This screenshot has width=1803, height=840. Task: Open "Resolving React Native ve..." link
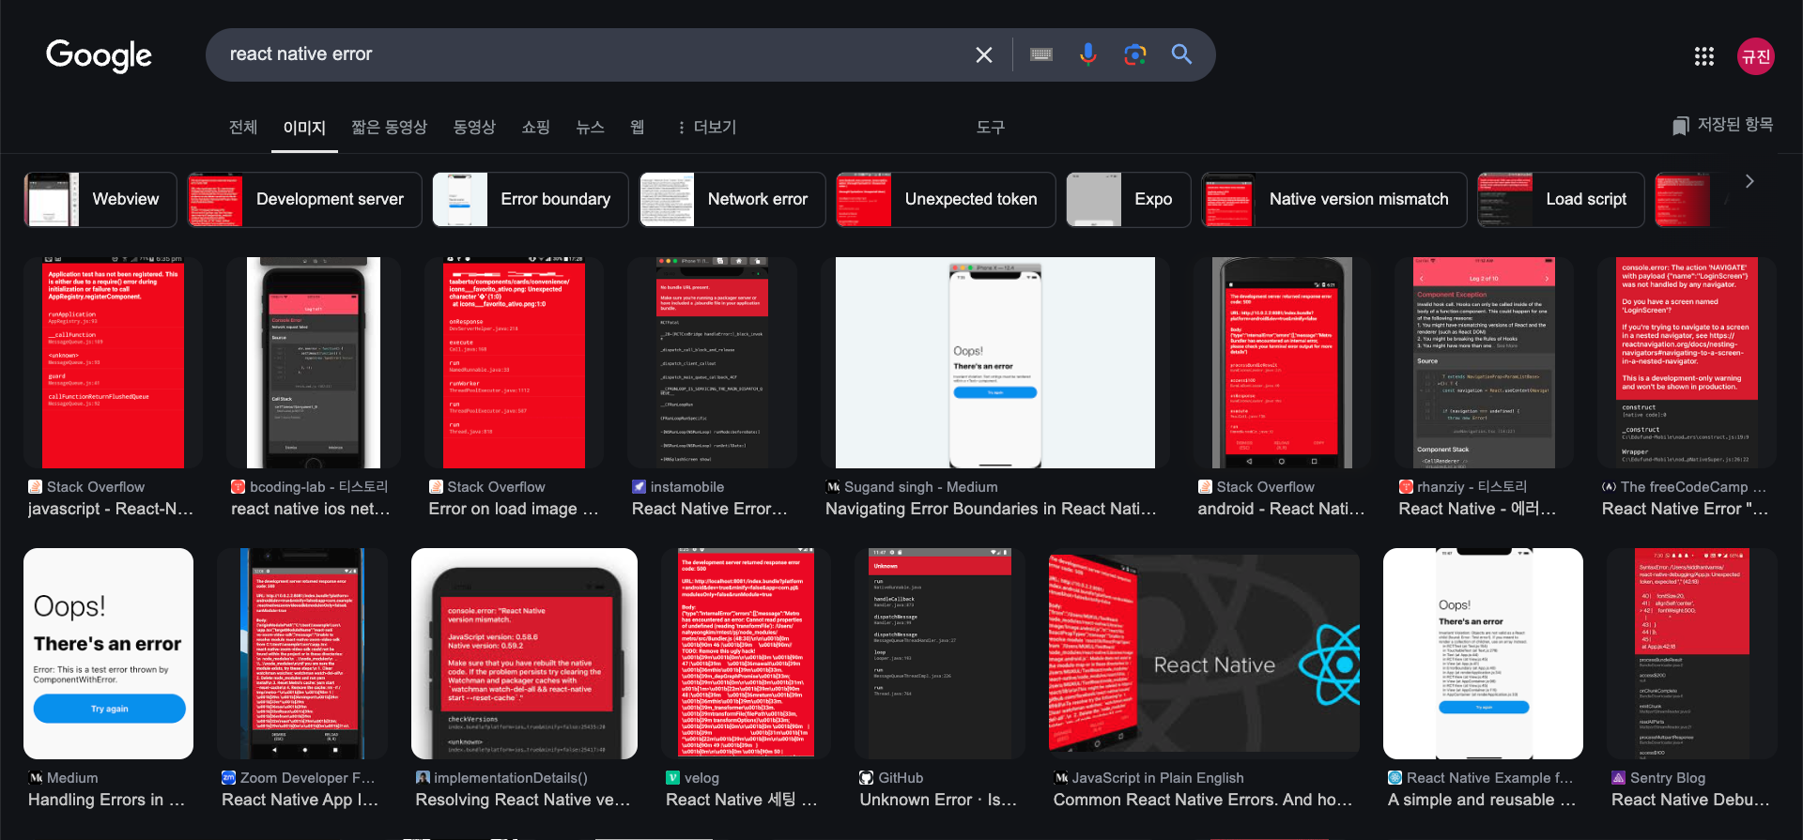[523, 800]
